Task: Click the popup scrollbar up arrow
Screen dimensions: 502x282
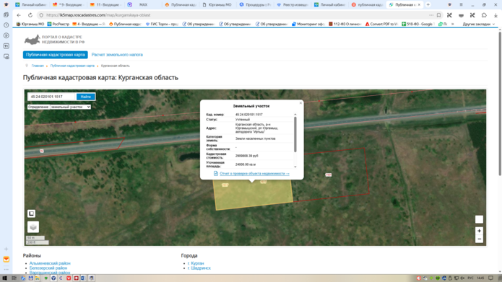Action: click(x=295, y=114)
